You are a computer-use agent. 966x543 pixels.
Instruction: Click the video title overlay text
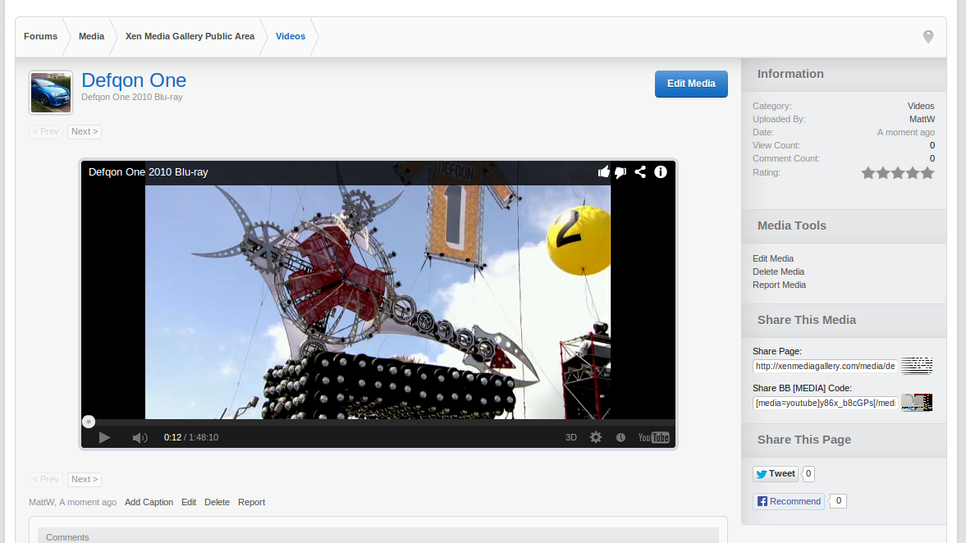click(x=148, y=172)
